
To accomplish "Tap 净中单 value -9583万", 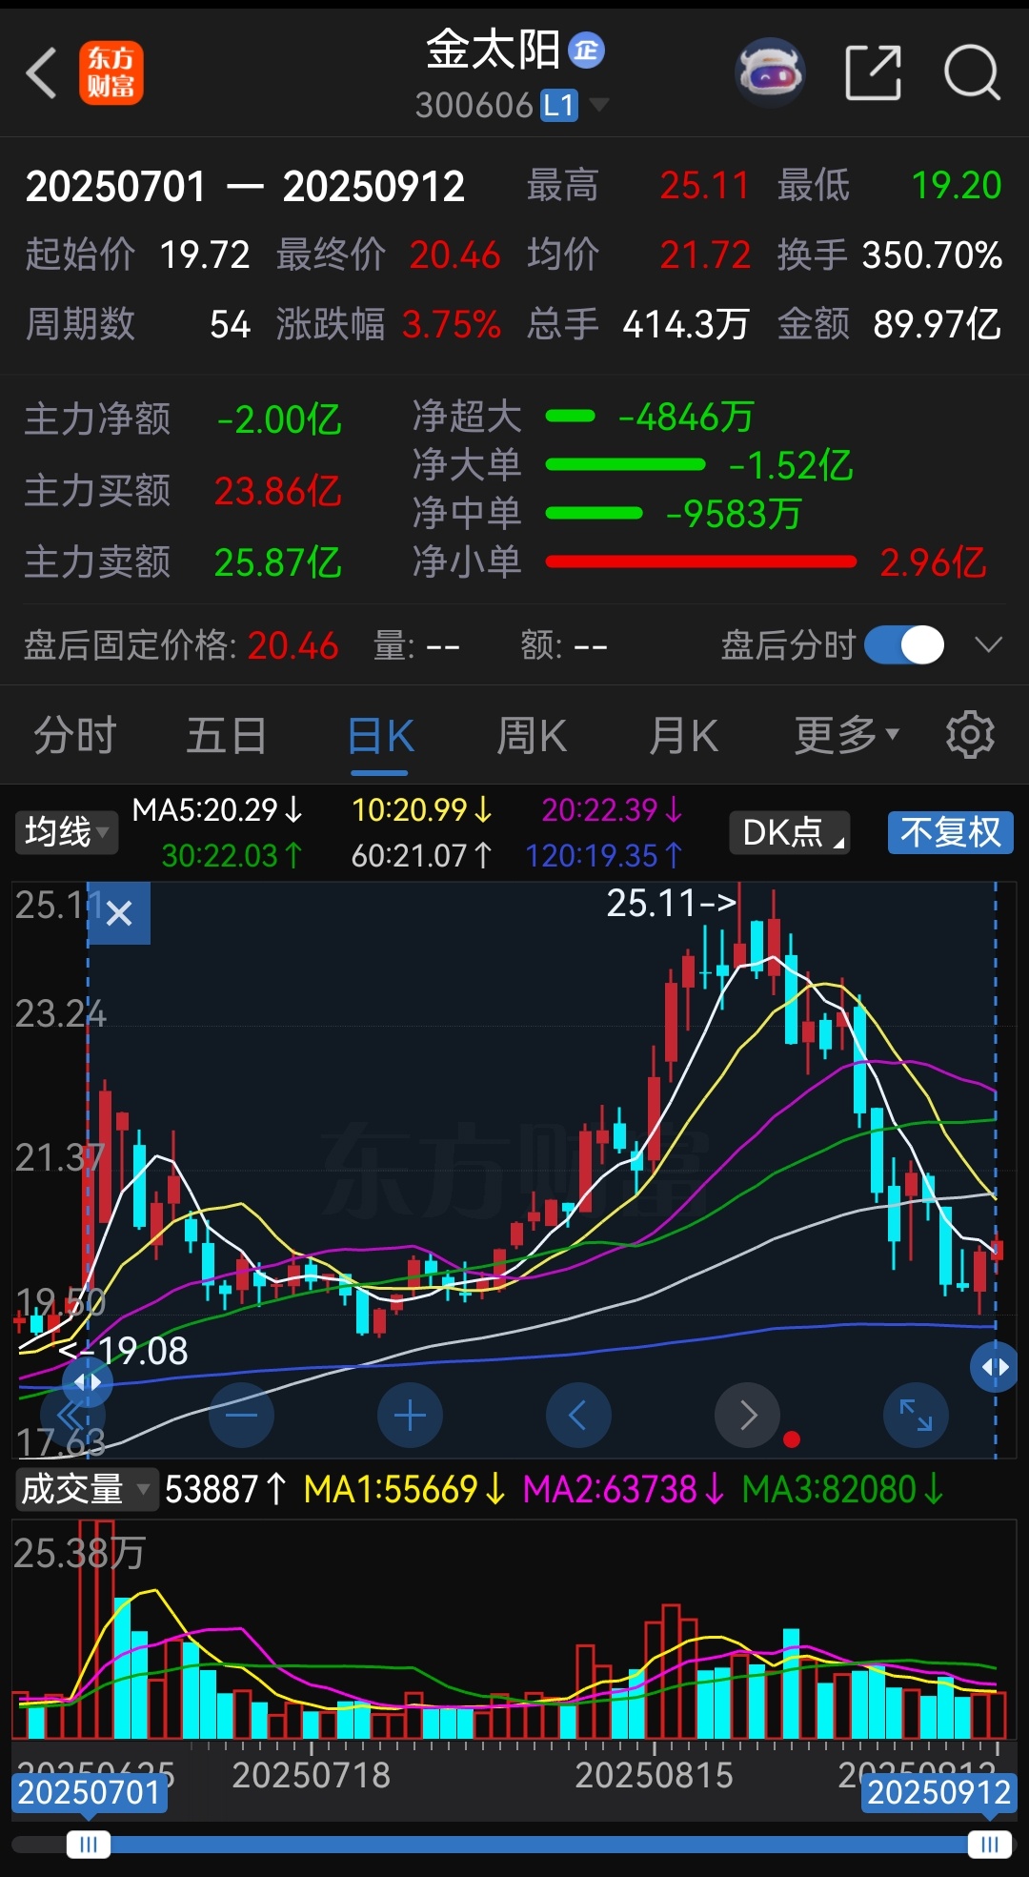I will [x=734, y=514].
